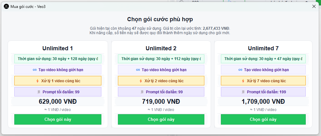Click Xử lý 2 video cùng lúc row

[x=161, y=81]
